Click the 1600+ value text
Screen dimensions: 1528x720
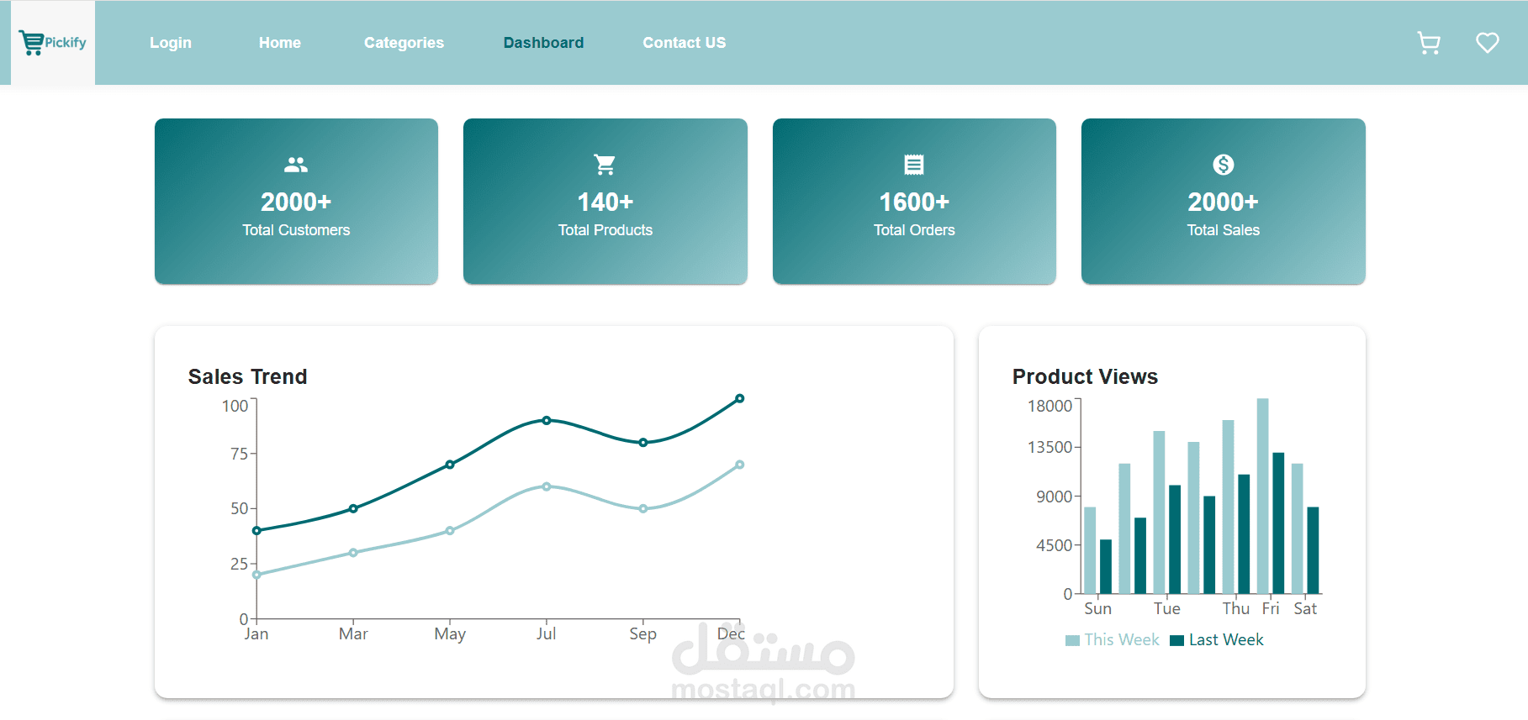click(x=914, y=202)
